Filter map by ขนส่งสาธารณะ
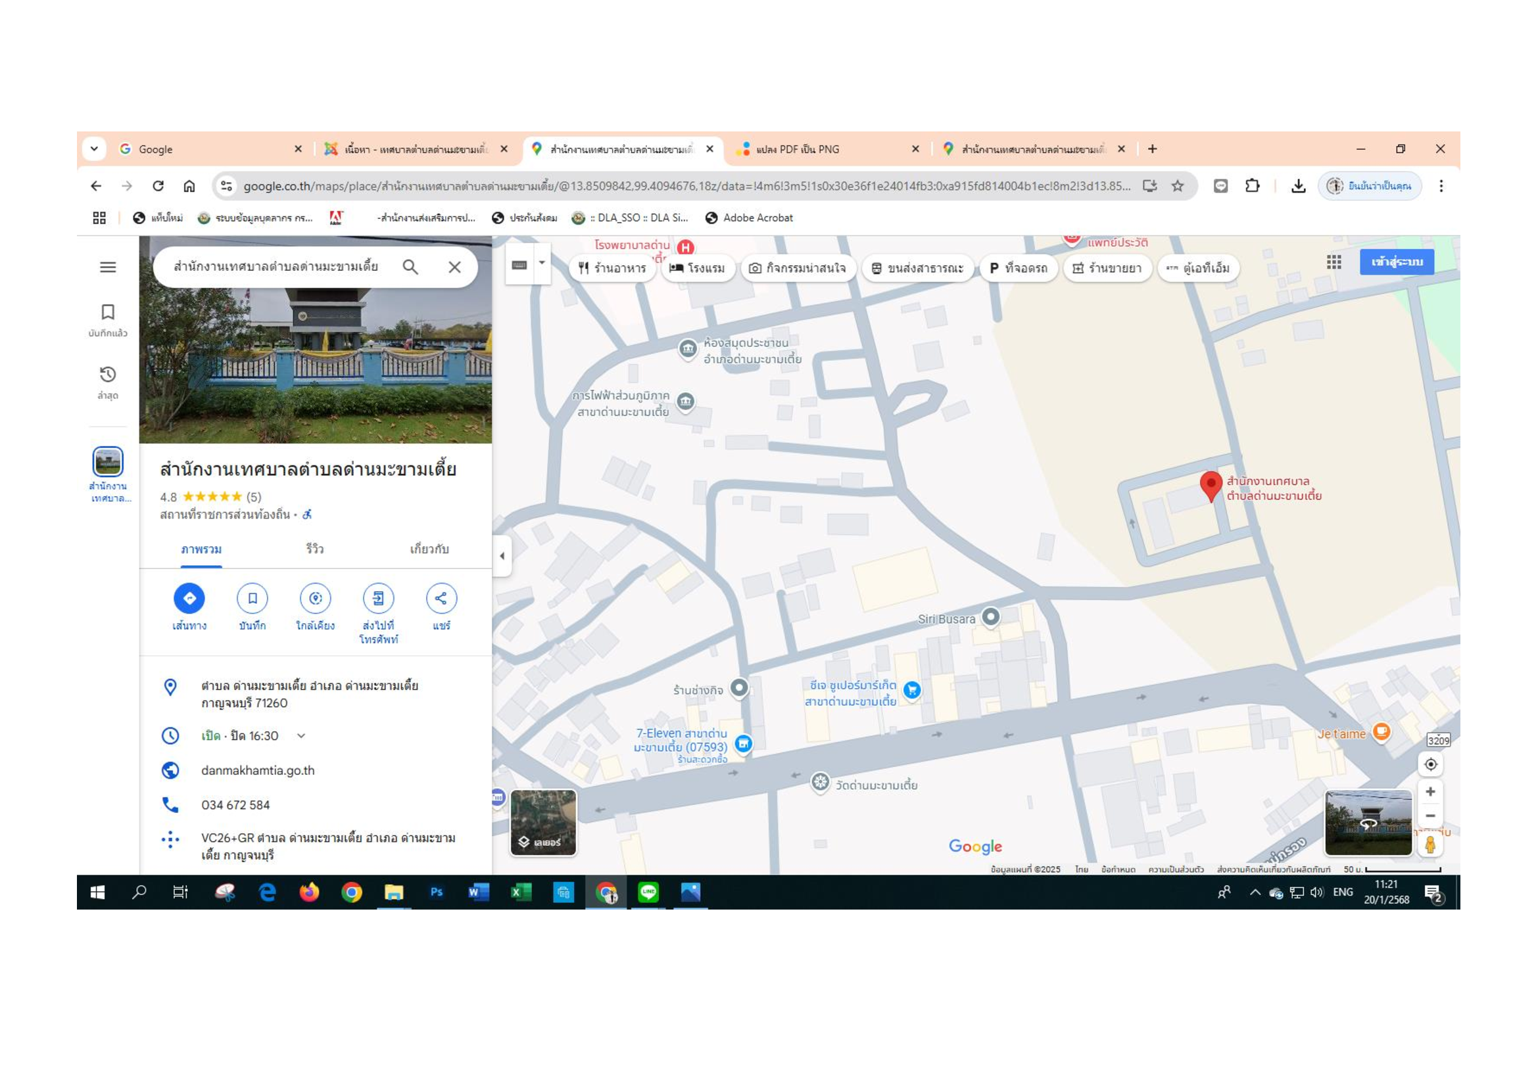This screenshot has height=1087, width=1538. 917,267
